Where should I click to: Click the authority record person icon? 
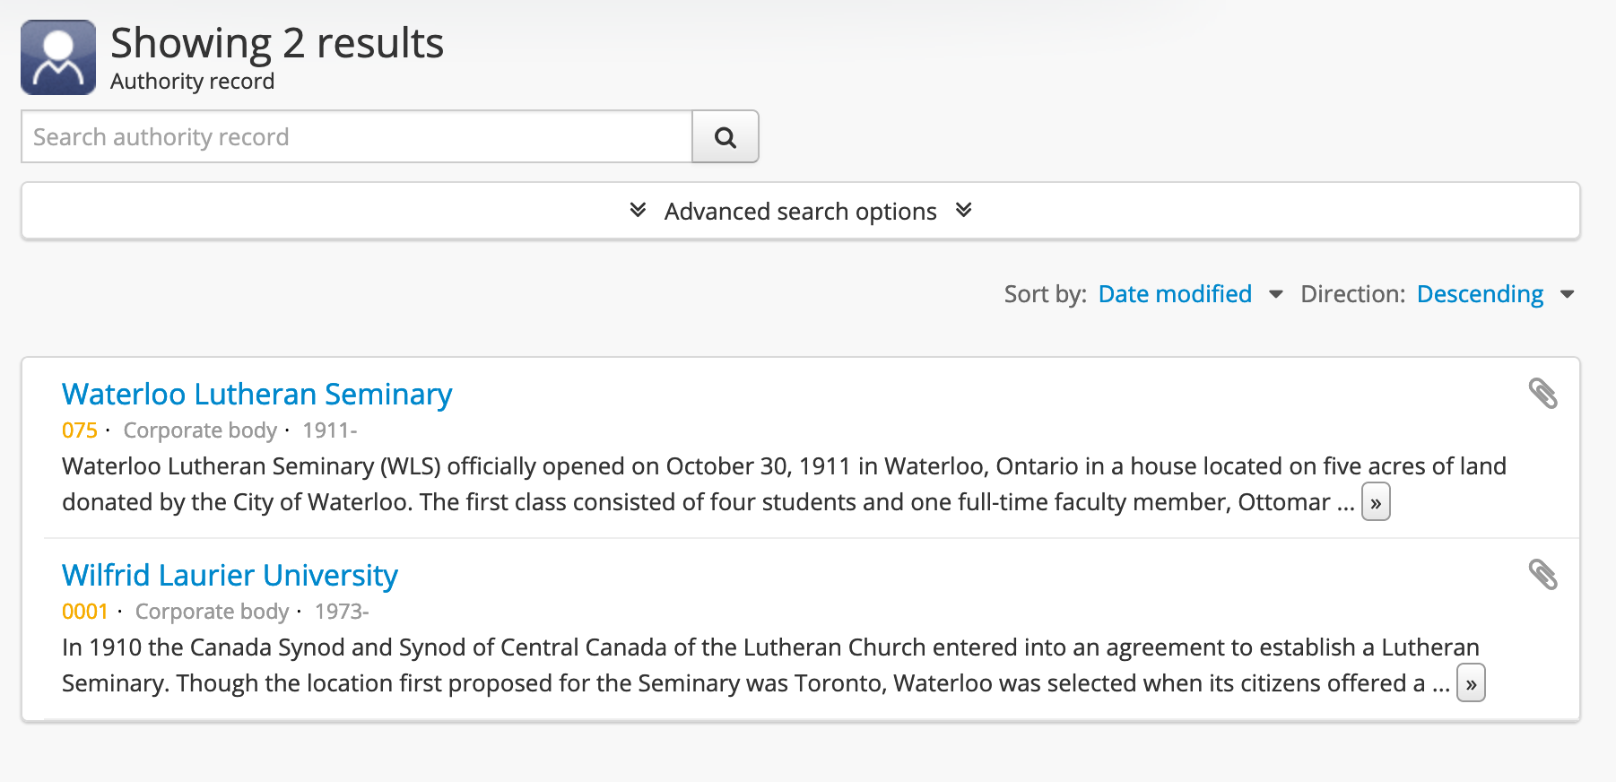point(58,57)
